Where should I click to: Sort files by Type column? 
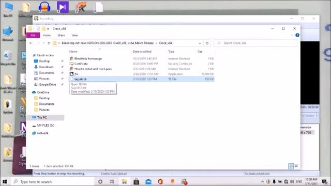[171, 52]
